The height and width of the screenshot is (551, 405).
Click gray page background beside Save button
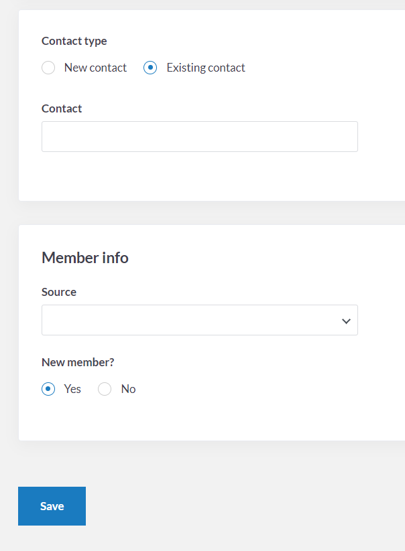tap(229, 506)
